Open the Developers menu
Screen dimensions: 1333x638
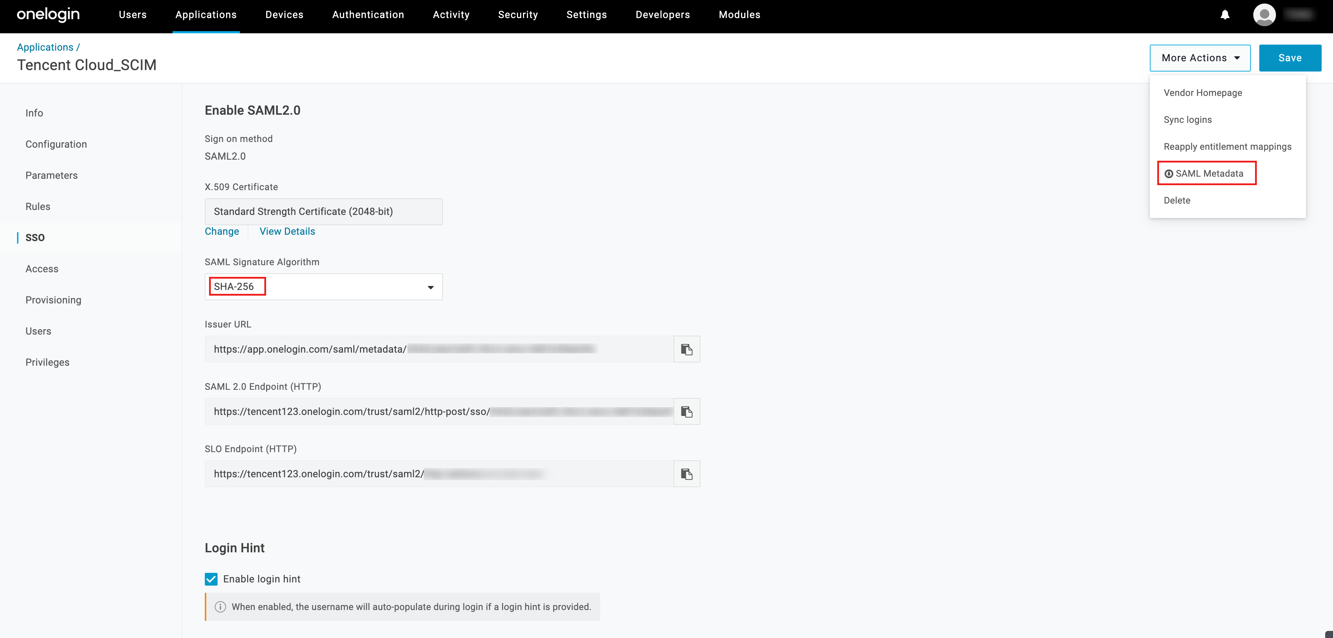point(662,15)
